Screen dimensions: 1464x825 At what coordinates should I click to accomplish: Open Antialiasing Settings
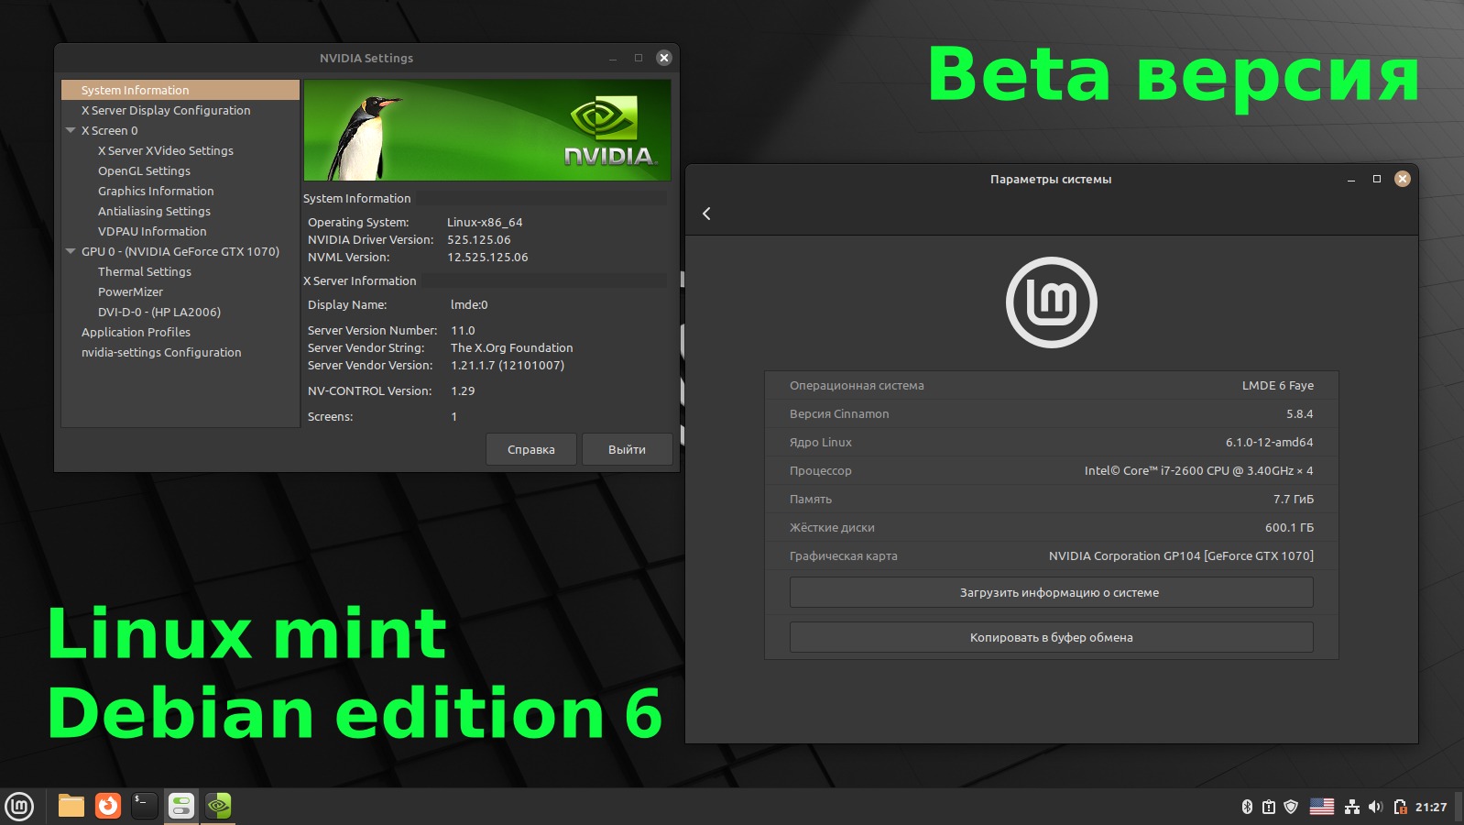pos(154,211)
